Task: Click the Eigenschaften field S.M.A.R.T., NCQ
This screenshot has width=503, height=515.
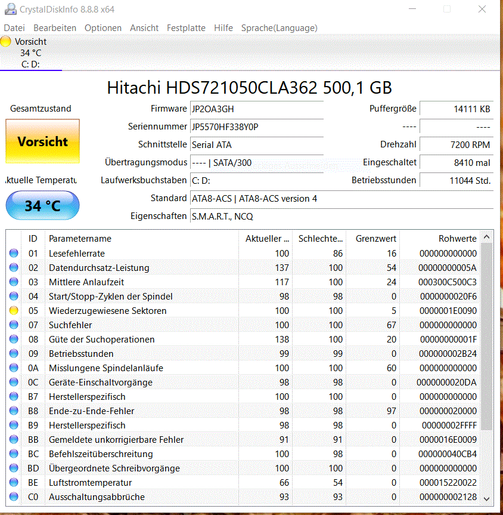Action: (341, 217)
